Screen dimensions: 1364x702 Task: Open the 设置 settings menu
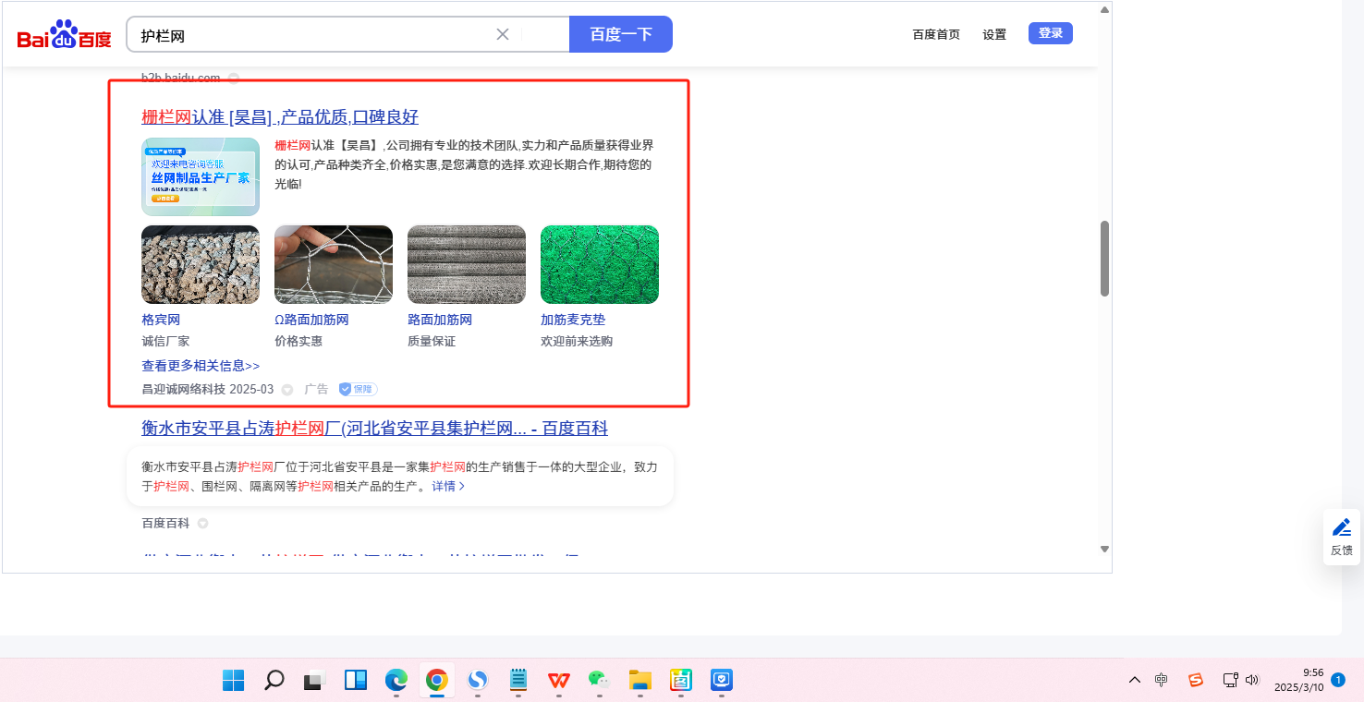coord(994,34)
